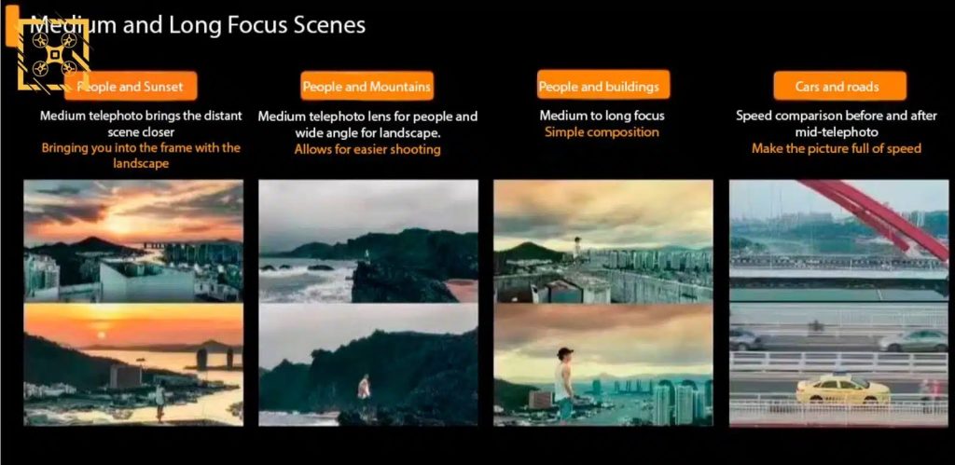Click the 'Allows for easier shooting' text
The height and width of the screenshot is (465, 955).
pos(367,149)
